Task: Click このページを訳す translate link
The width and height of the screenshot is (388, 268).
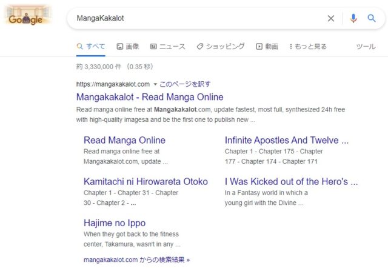Action: click(185, 84)
